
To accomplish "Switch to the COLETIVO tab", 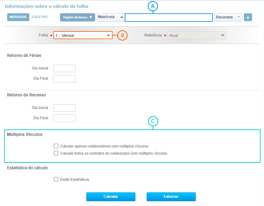I will [x=40, y=17].
